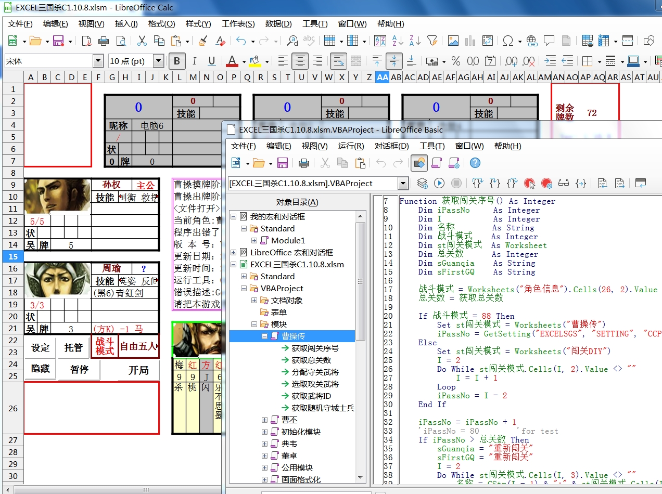Click Help icon in Basic IDE toolbar
The height and width of the screenshot is (494, 662).
[475, 163]
